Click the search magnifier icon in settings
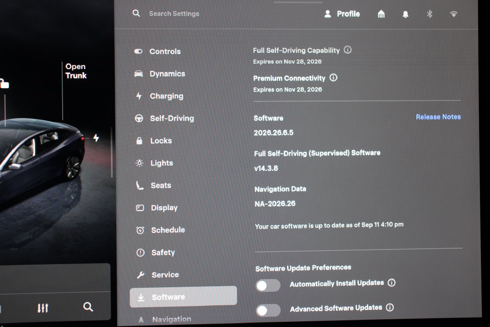Viewport: 490px width, 327px height. coord(136,13)
